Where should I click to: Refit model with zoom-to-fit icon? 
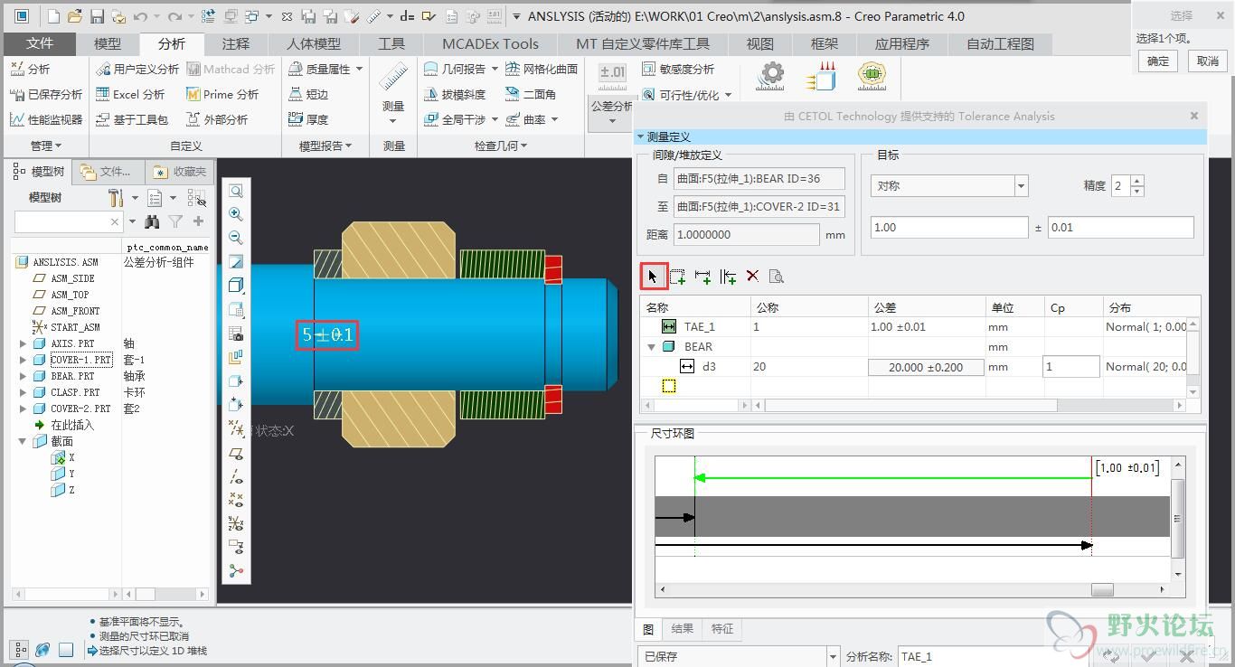pyautogui.click(x=236, y=191)
